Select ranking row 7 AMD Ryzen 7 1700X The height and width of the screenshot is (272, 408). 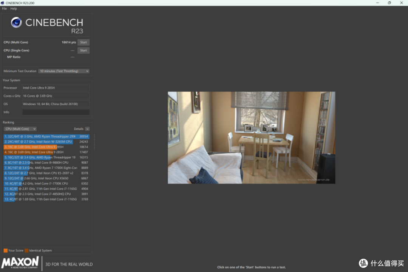(x=46, y=168)
